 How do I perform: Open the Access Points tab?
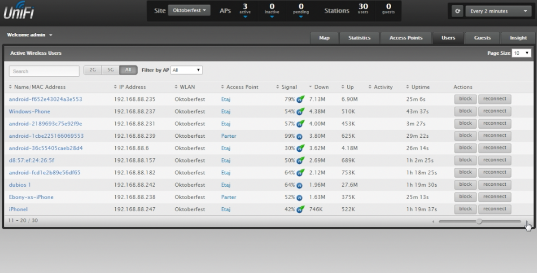click(x=406, y=38)
